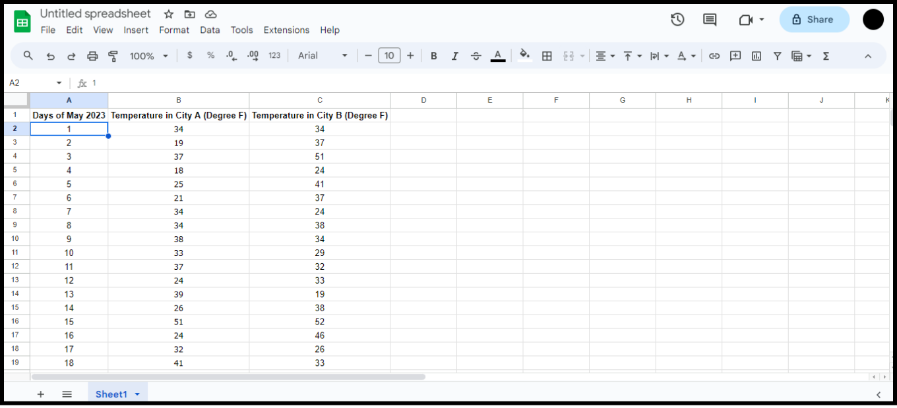Star the Untitled spreadsheet document
This screenshot has width=897, height=408.
point(169,14)
